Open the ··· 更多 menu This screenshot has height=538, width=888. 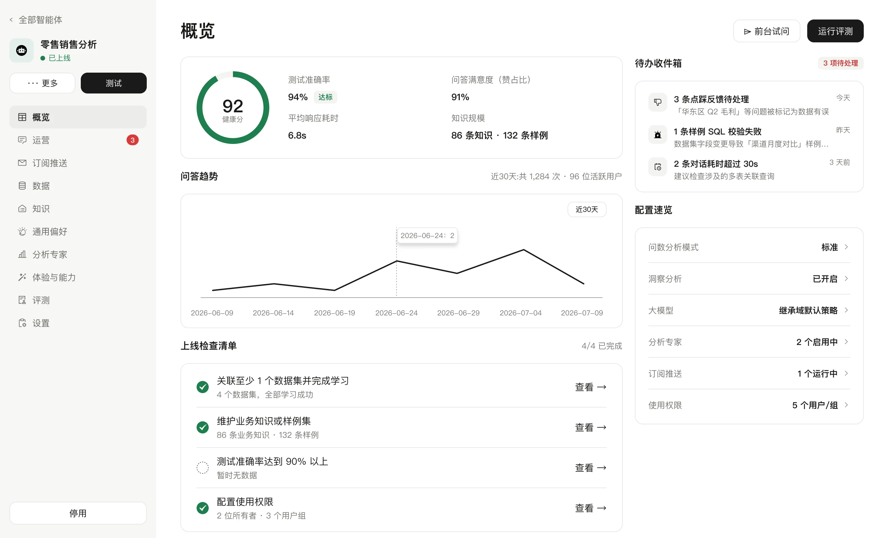tap(42, 83)
